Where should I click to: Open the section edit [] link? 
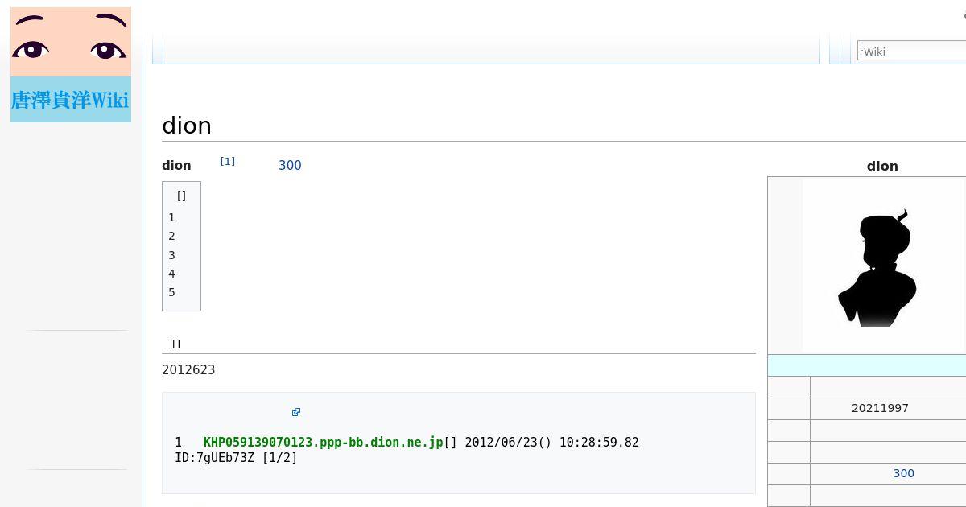click(x=176, y=344)
